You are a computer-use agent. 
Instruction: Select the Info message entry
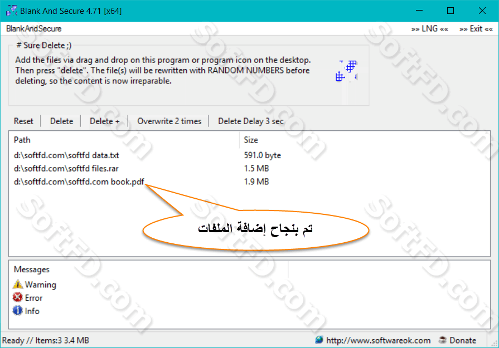[x=32, y=311]
